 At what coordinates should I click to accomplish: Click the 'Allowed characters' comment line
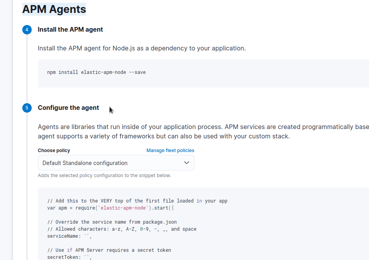click(122, 229)
